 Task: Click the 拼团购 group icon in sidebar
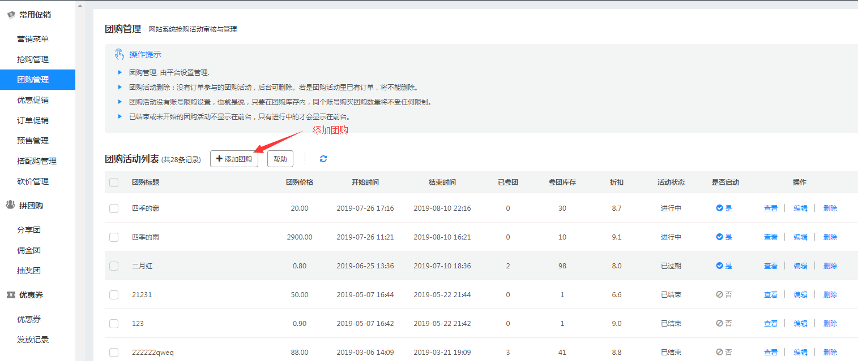(10, 205)
